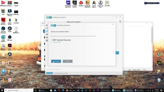Screen dimensions: 164x92
Task: Open Age of Empires desktop shortcut
Action: 94,4
